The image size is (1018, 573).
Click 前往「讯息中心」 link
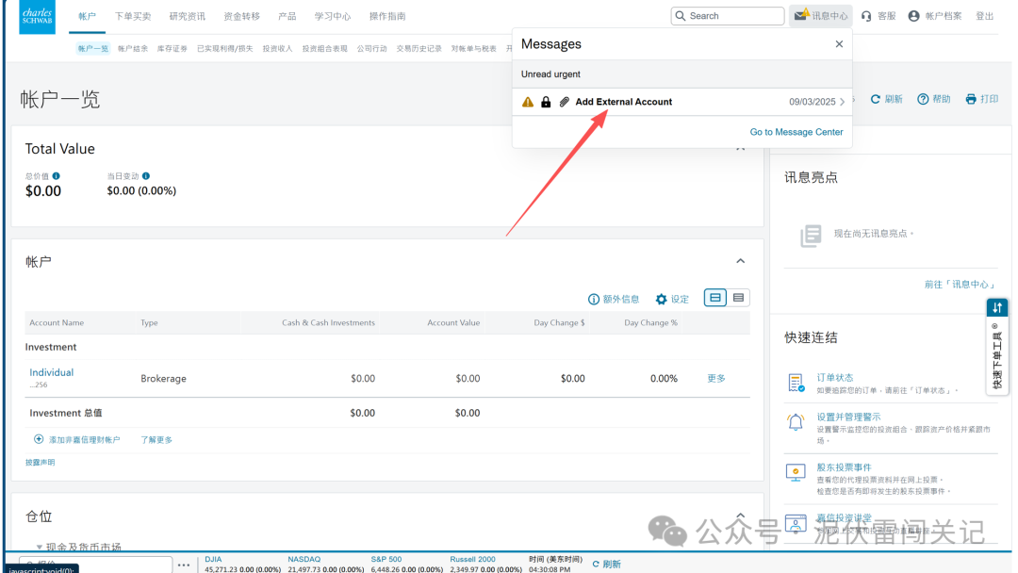(960, 285)
